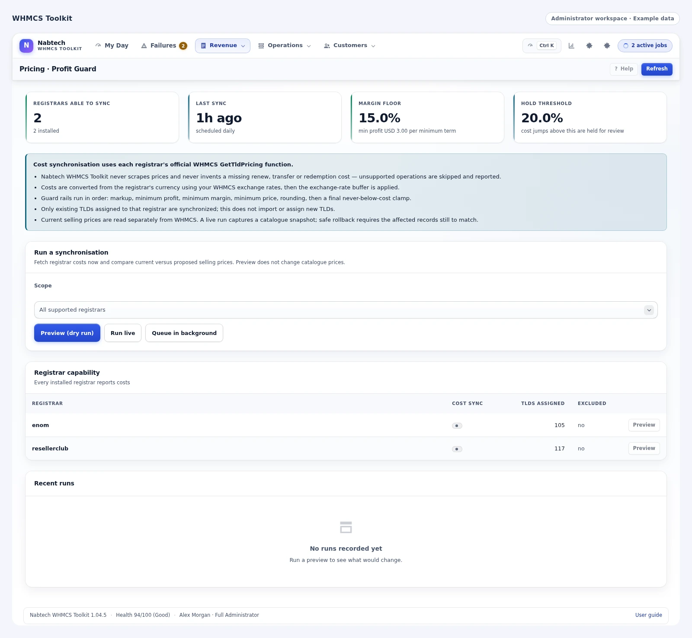Open the Scope dropdown with All supported registrars
692x638 pixels.
346,310
